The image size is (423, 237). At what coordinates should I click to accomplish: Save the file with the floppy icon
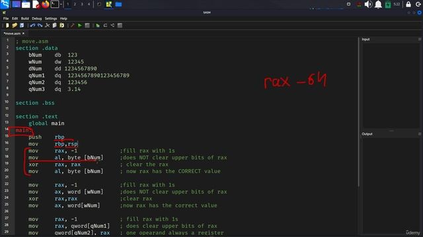pyautogui.click(x=22, y=25)
